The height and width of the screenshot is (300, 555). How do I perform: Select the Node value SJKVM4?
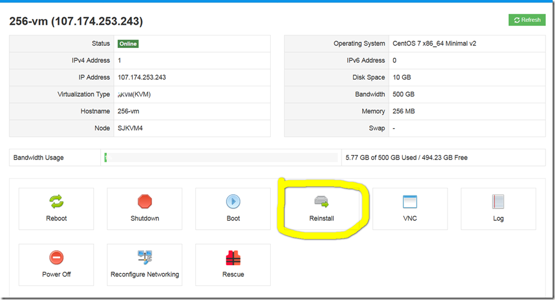pyautogui.click(x=130, y=128)
